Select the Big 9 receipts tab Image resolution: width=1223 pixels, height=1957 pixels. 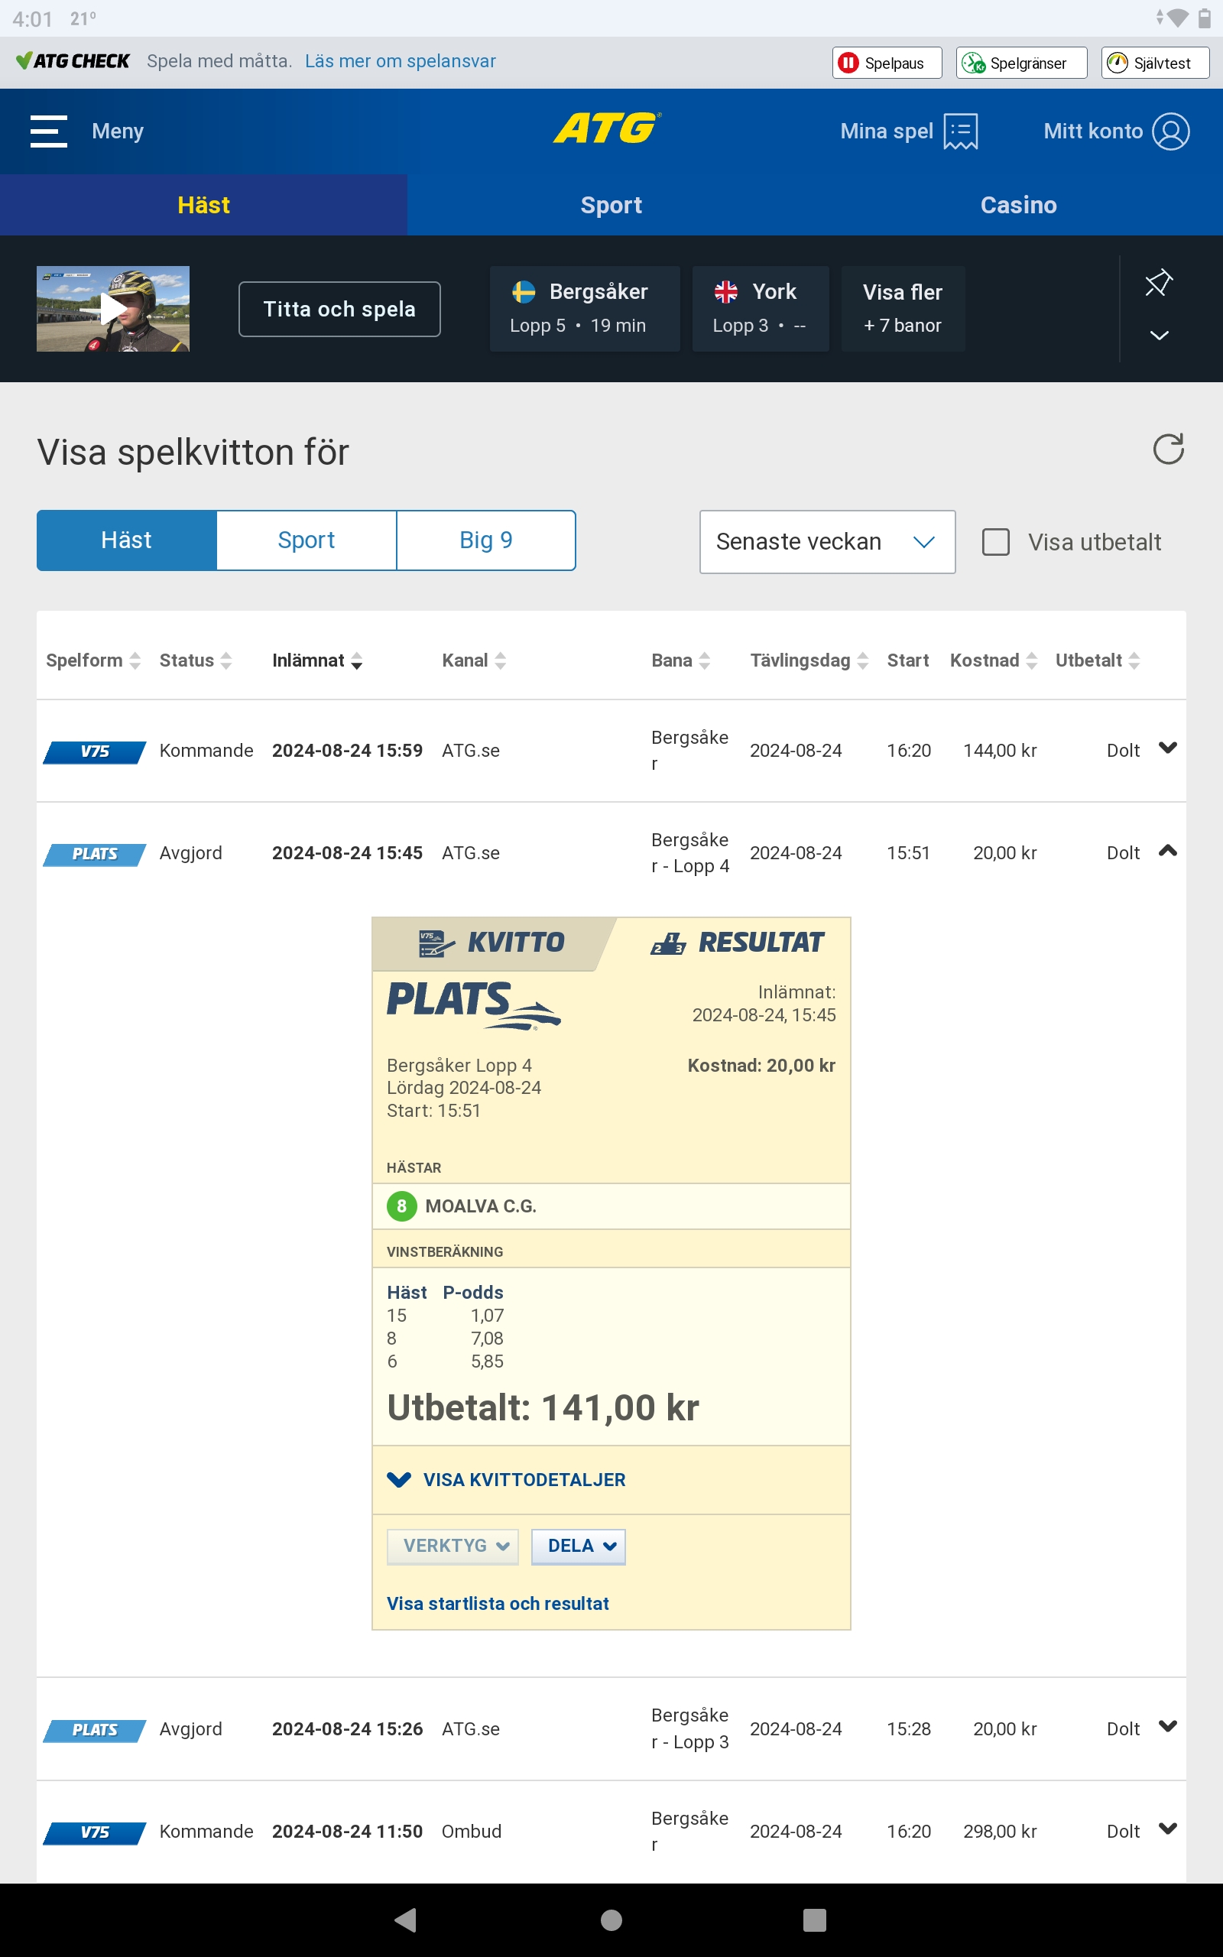pyautogui.click(x=485, y=540)
